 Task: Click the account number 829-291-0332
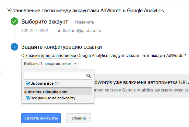(x=35, y=31)
